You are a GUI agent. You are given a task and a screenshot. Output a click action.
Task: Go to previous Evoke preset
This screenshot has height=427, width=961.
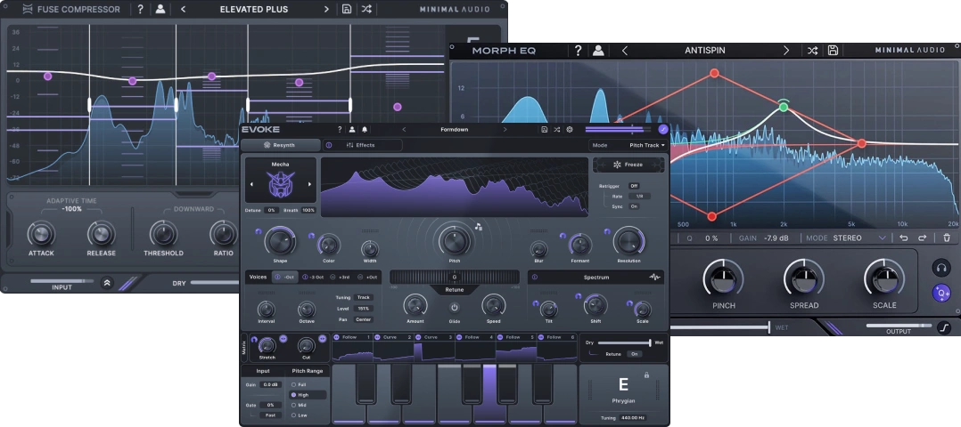click(x=404, y=130)
